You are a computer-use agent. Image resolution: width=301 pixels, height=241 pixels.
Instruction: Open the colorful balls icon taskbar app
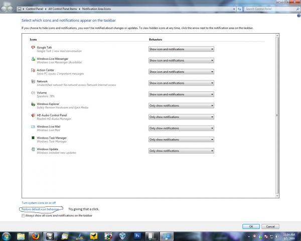[108, 236]
